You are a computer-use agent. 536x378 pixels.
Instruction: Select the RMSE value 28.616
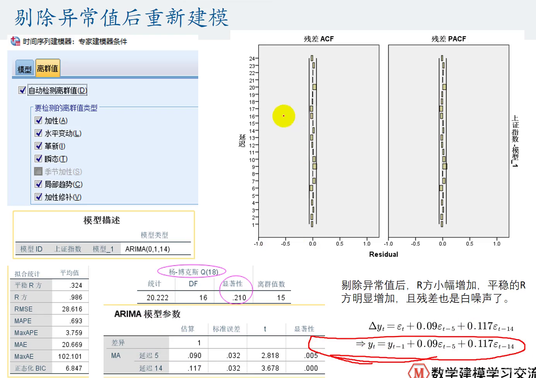pos(72,309)
